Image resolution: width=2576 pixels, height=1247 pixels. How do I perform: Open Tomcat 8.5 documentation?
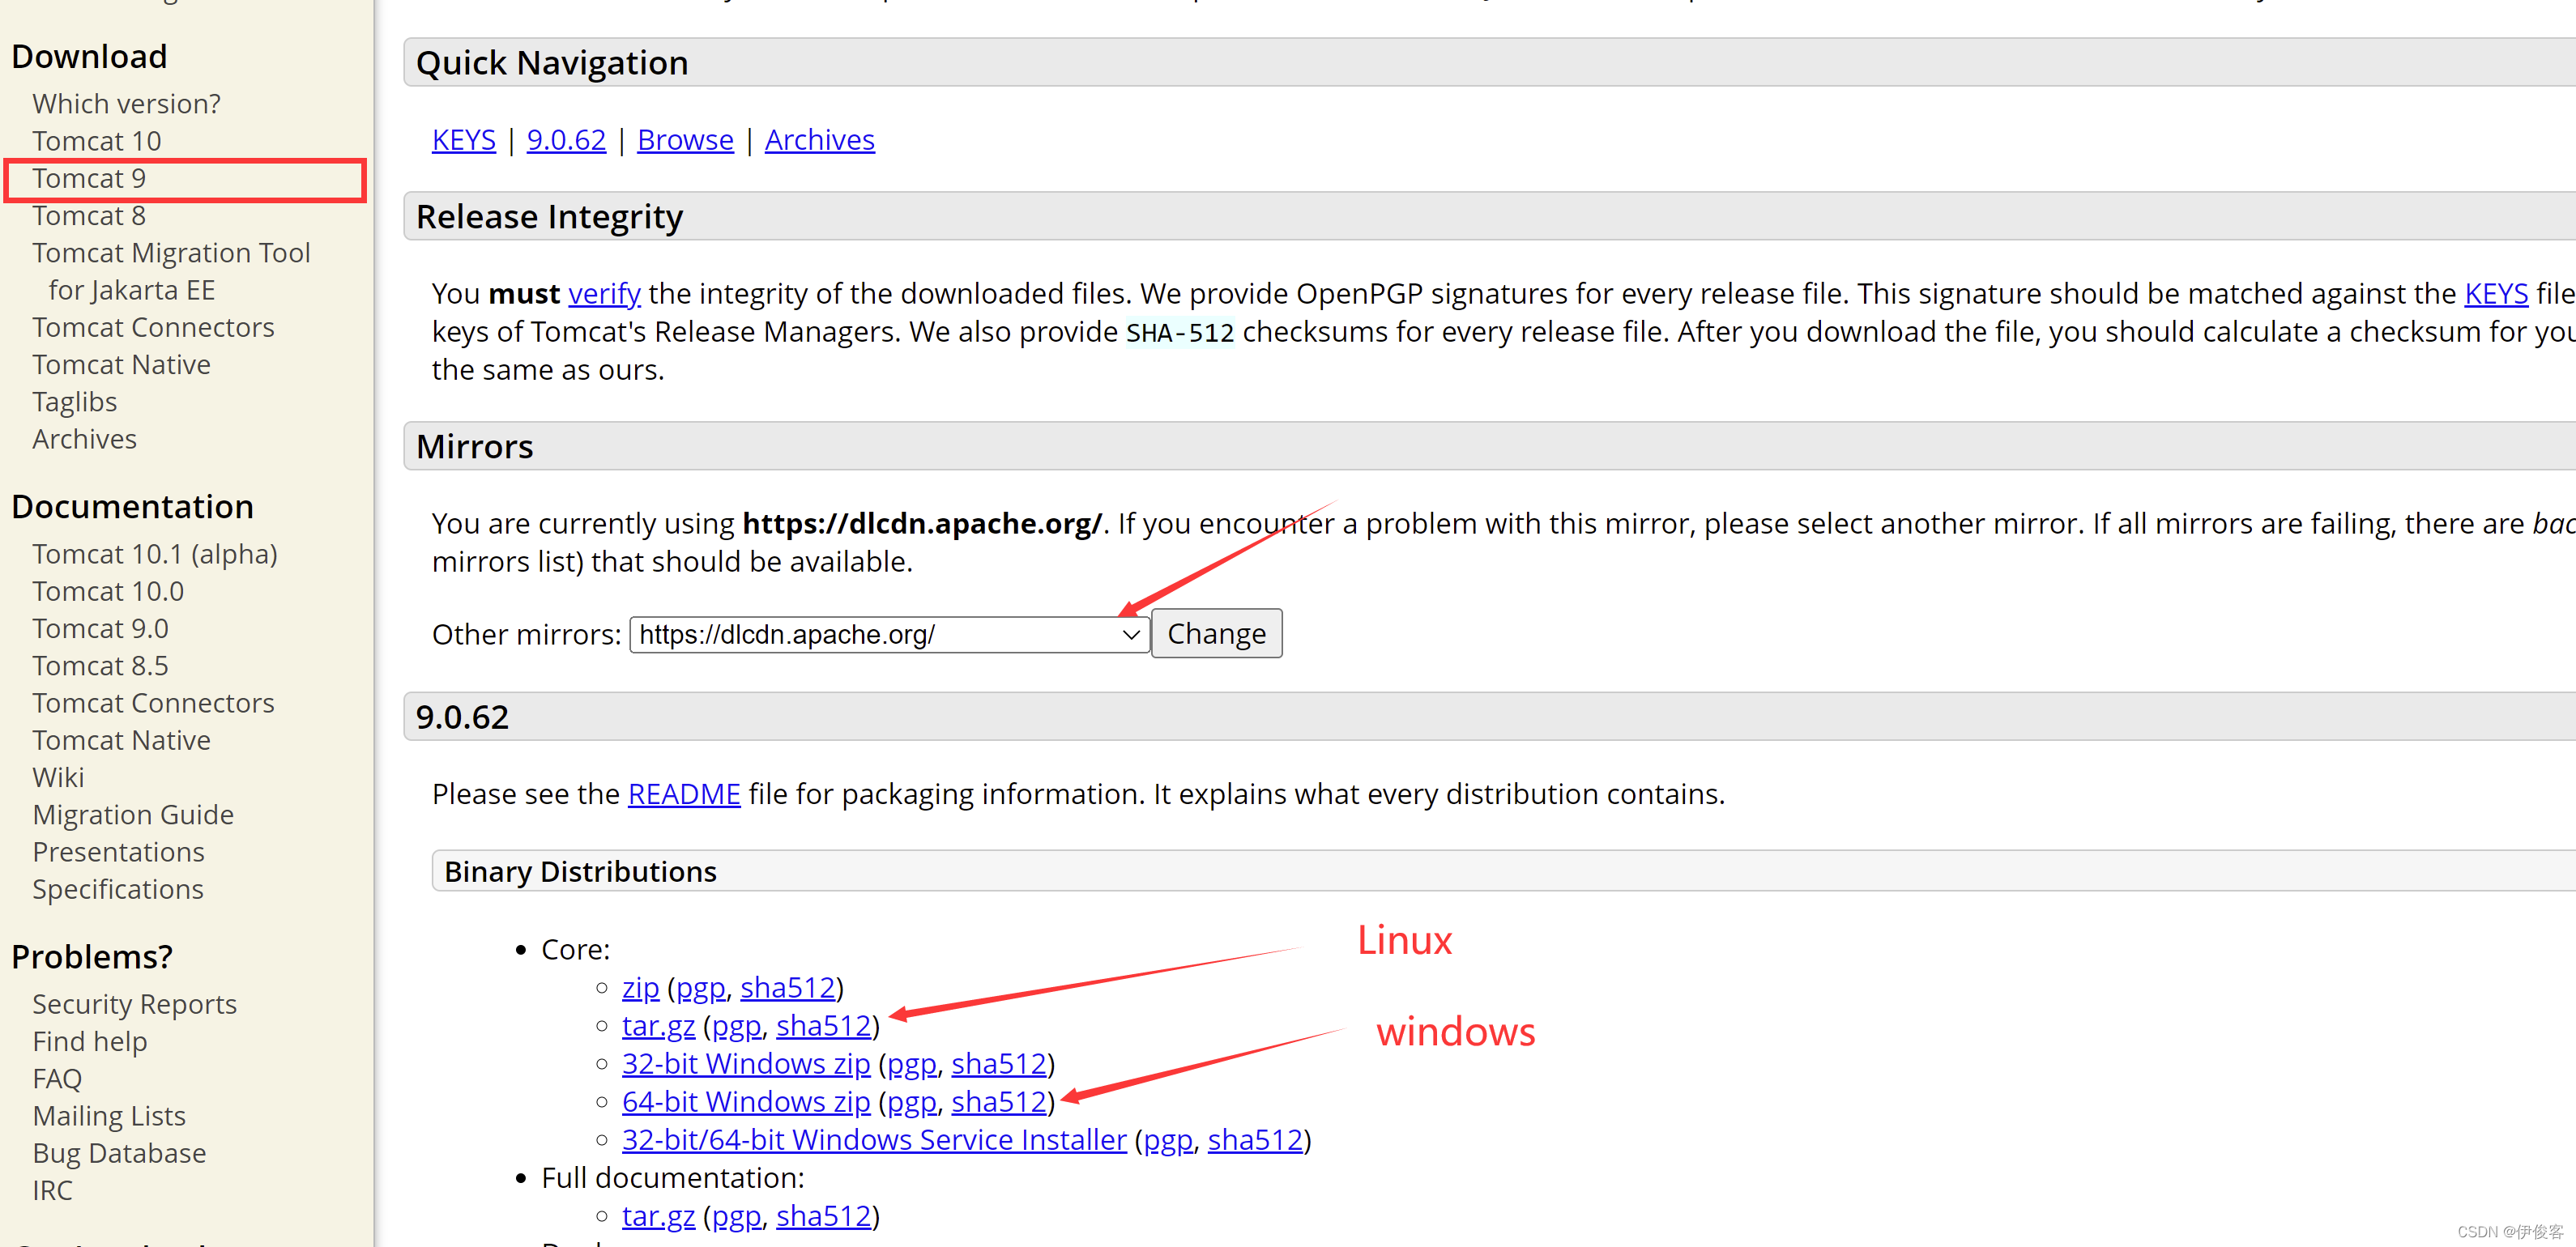coord(100,666)
